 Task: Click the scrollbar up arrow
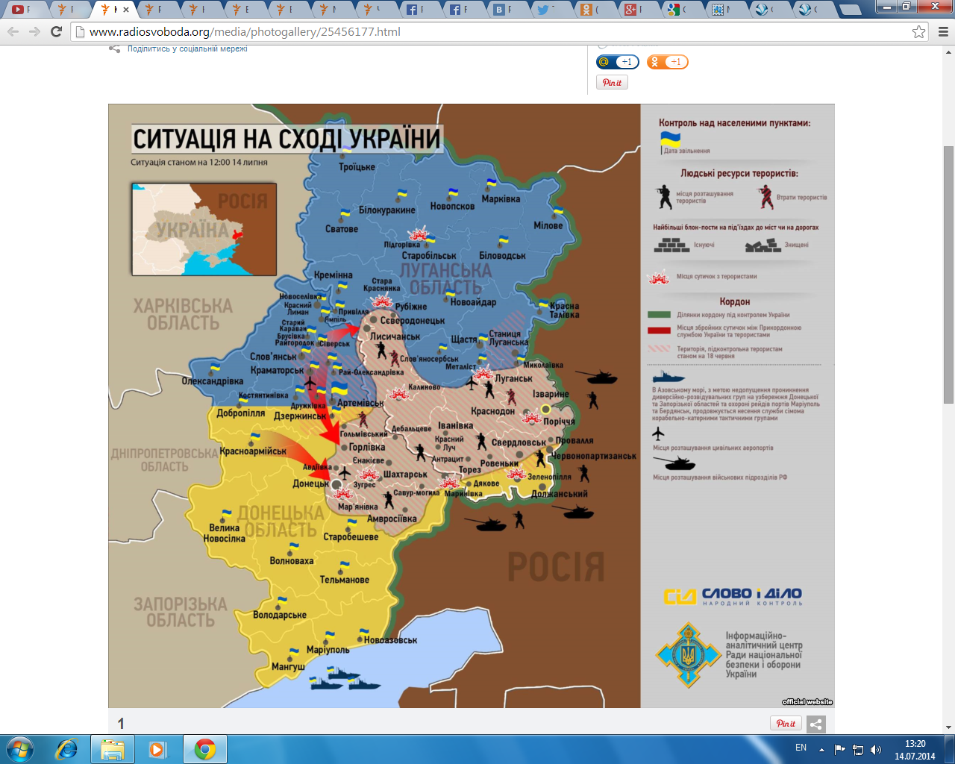tap(949, 51)
